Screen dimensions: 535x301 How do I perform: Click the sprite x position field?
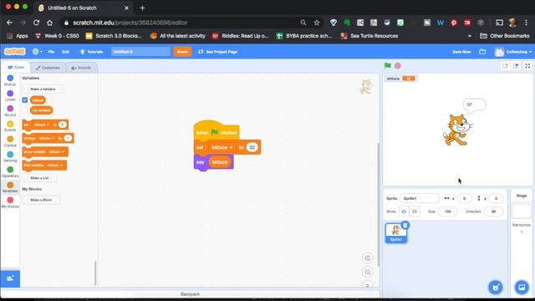coord(464,198)
